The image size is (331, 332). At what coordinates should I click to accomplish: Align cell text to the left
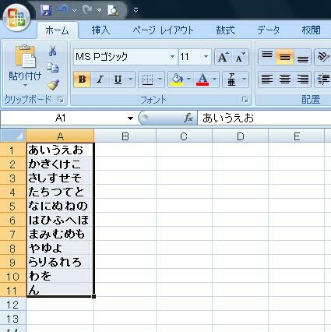267,79
